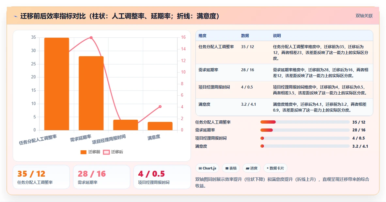The image size is (386, 202).
Task: Click the 满意度 progress bar
Action: click(x=305, y=146)
